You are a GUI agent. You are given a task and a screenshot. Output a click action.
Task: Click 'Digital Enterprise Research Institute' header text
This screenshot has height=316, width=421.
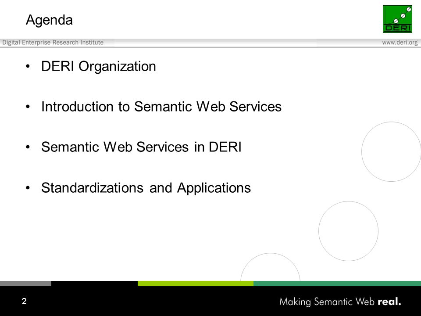(53, 43)
